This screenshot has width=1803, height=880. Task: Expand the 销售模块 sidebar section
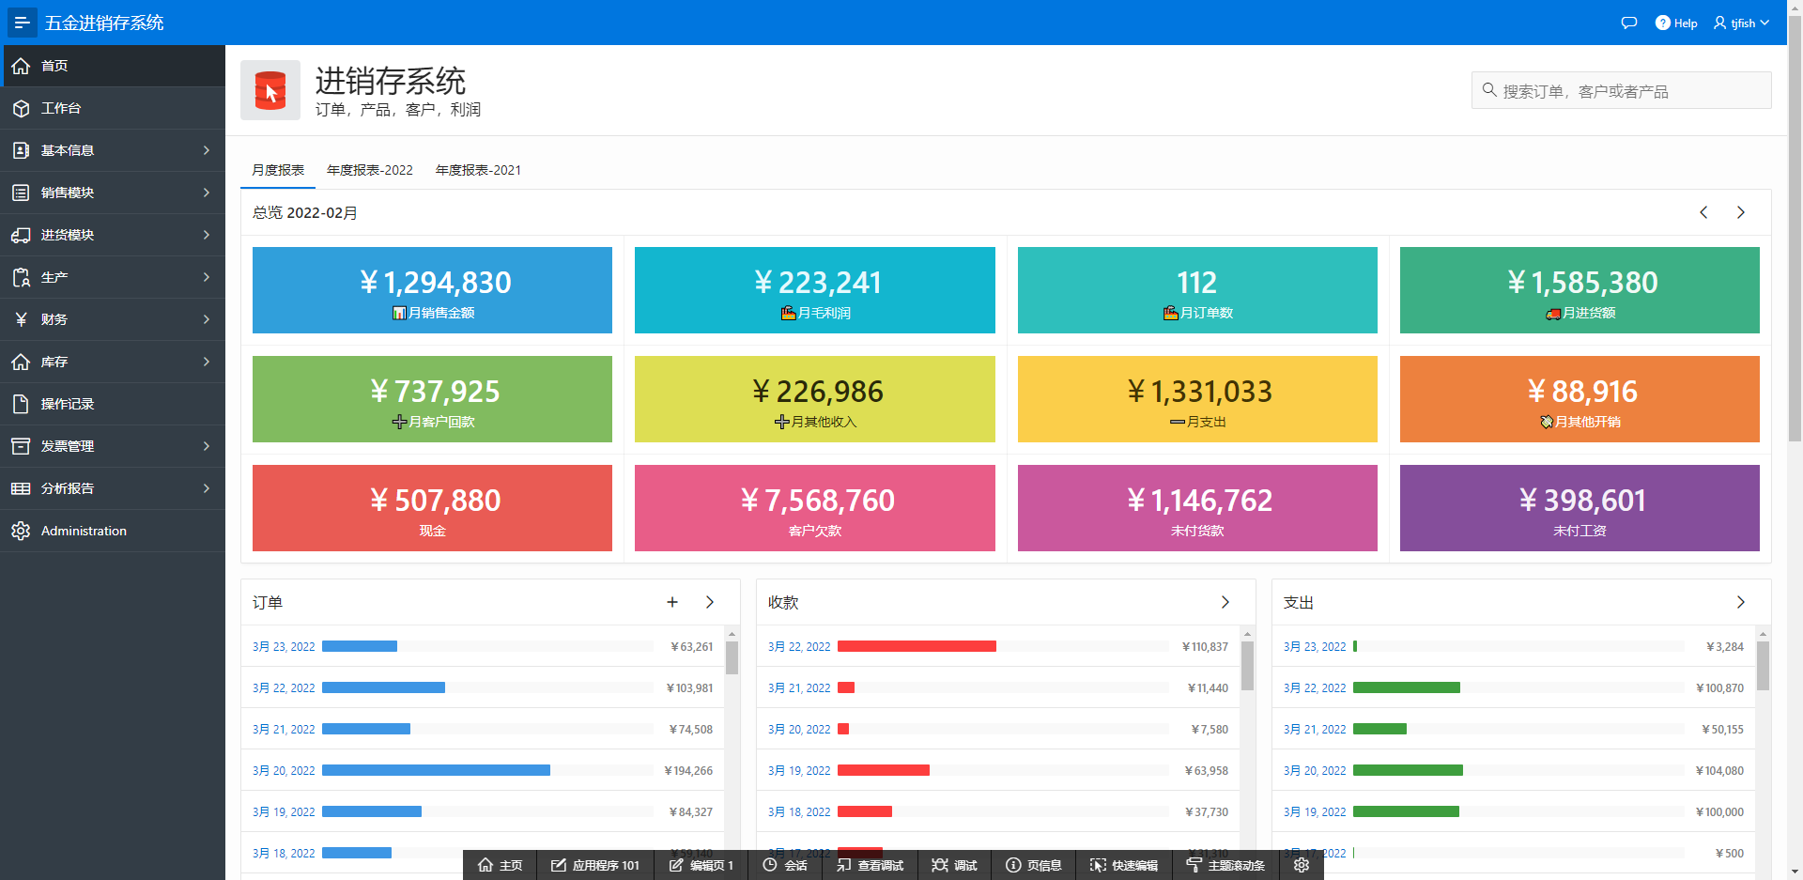coord(113,193)
